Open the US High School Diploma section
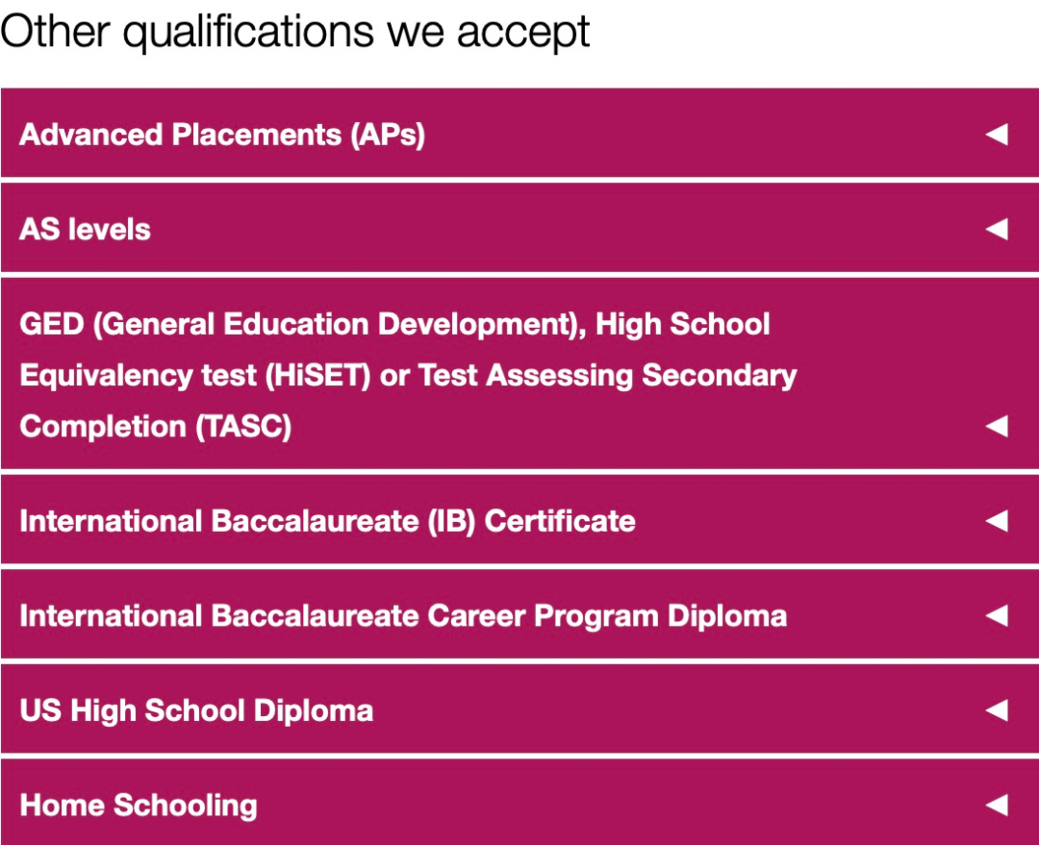Image resolution: width=1039 pixels, height=845 pixels. [x=519, y=709]
